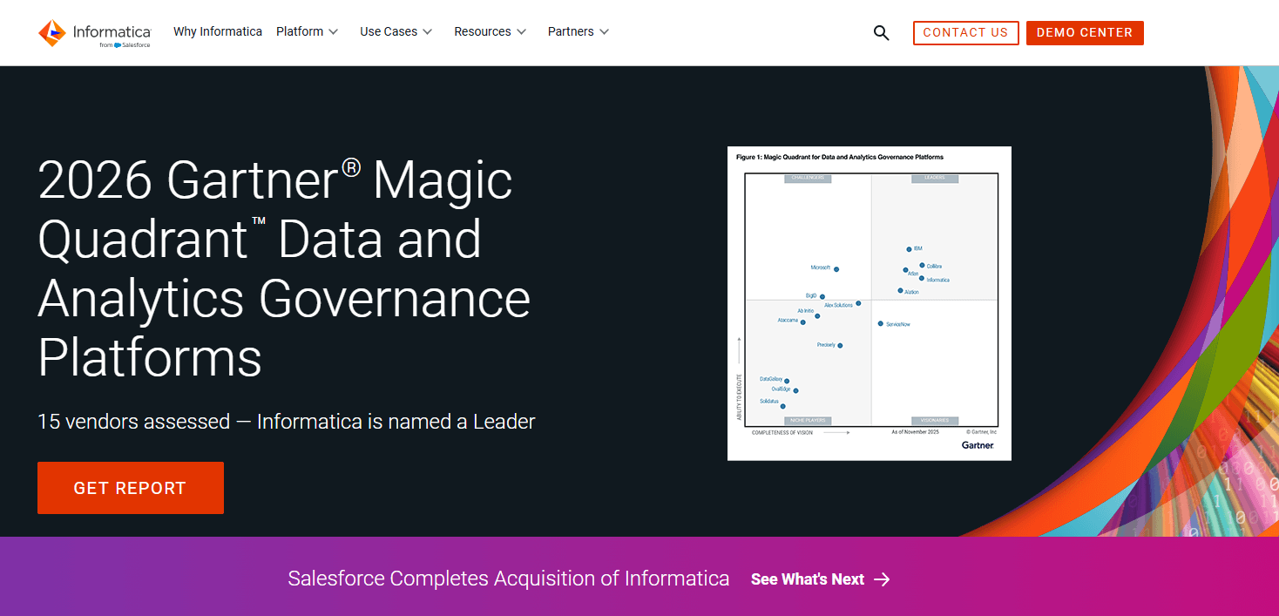Follow the See What's Next link
The image size is (1279, 616).
click(x=807, y=579)
